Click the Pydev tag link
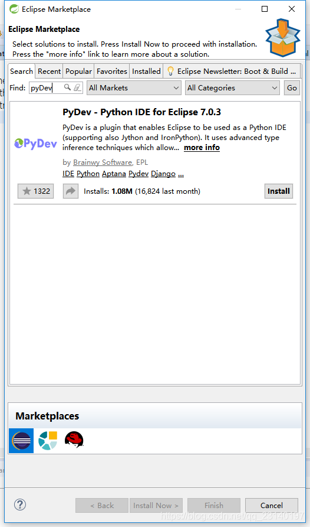 [x=138, y=174]
